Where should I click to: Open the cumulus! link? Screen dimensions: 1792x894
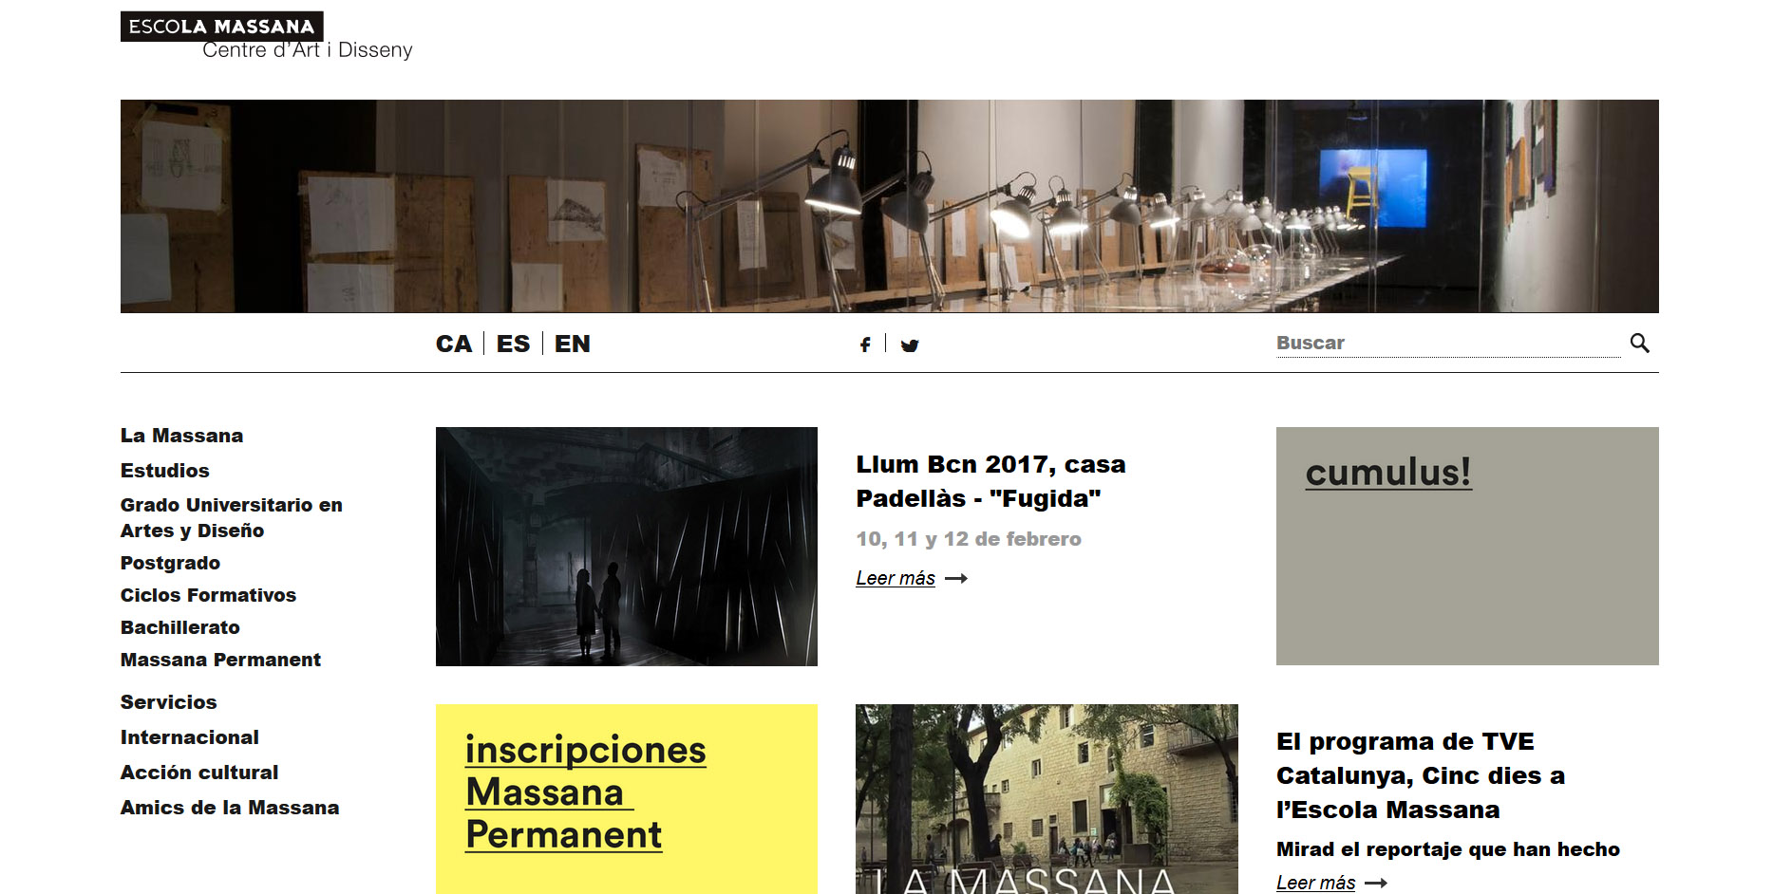pos(1388,472)
